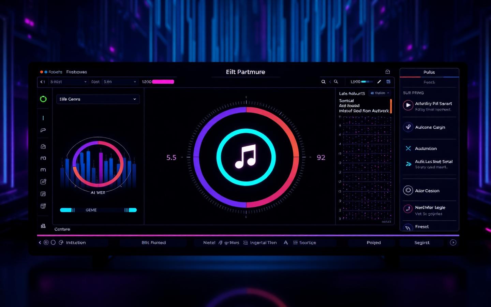Click the music note icon beside Nerd Mor Legle
The width and height of the screenshot is (491, 307).
[x=408, y=209]
